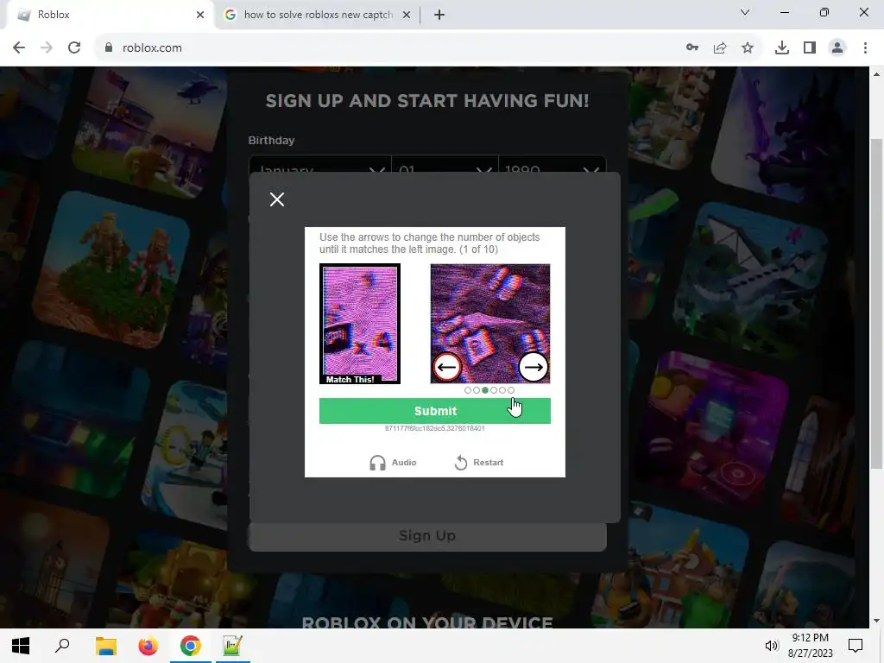Viewport: 884px width, 663px height.
Task: Go back with the browser Back arrow
Action: click(x=19, y=48)
